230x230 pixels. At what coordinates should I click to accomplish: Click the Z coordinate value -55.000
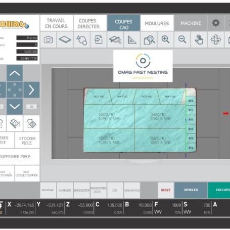point(85,205)
